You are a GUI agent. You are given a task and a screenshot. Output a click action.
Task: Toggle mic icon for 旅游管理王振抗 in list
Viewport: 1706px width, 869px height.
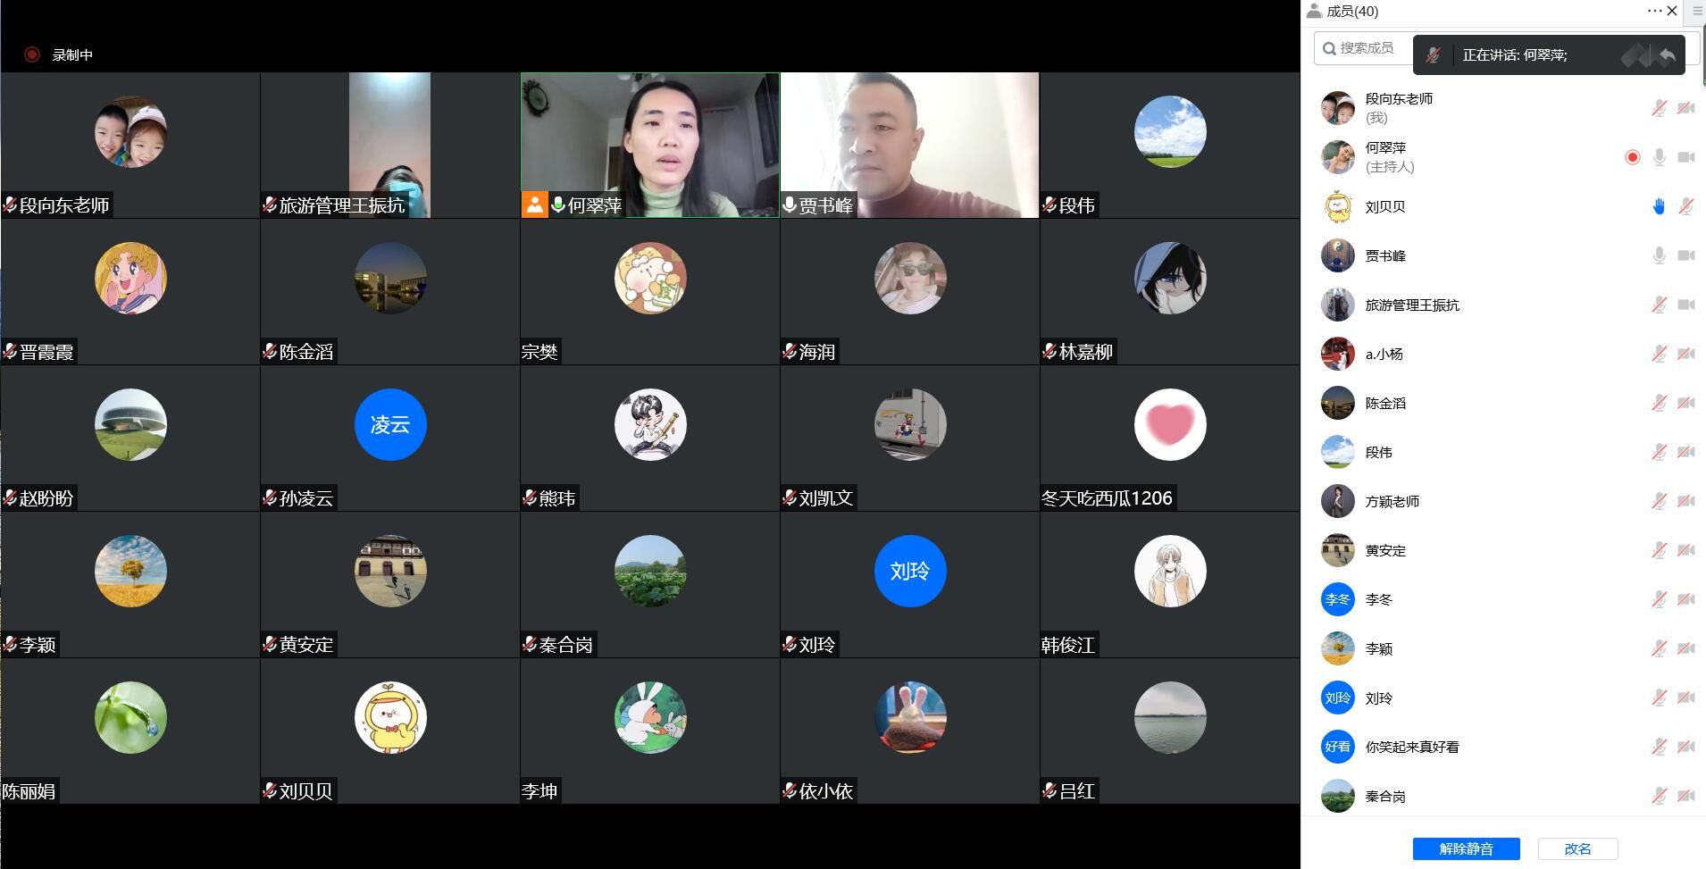(x=1659, y=305)
